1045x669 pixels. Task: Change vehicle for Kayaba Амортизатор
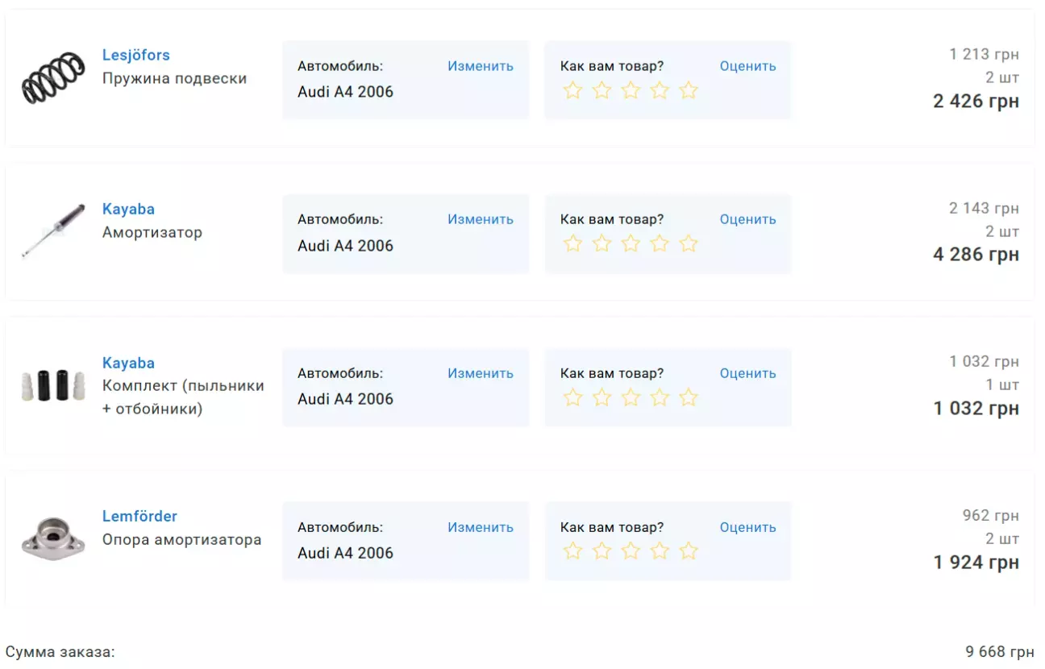pyautogui.click(x=481, y=219)
